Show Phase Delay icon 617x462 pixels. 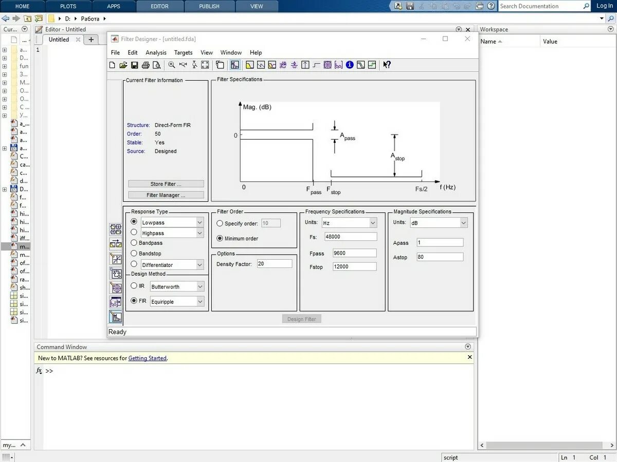[294, 65]
